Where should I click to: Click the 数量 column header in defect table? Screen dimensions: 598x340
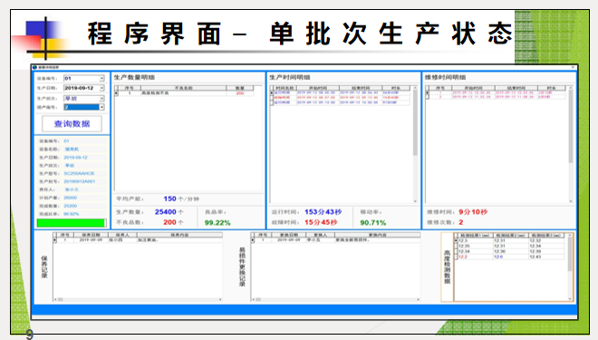pyautogui.click(x=239, y=88)
